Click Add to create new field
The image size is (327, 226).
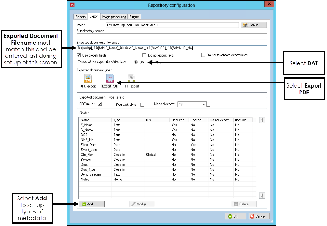[x=92, y=204]
